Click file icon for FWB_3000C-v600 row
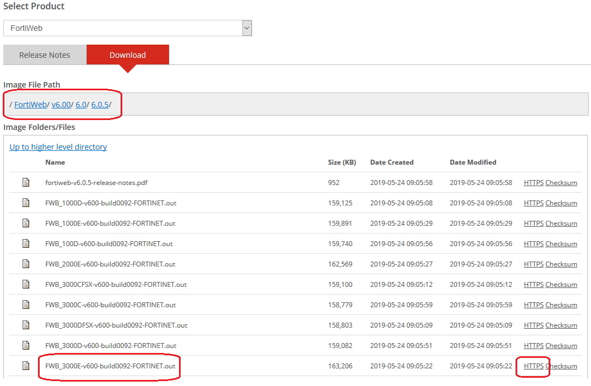The image size is (591, 386). [x=26, y=305]
